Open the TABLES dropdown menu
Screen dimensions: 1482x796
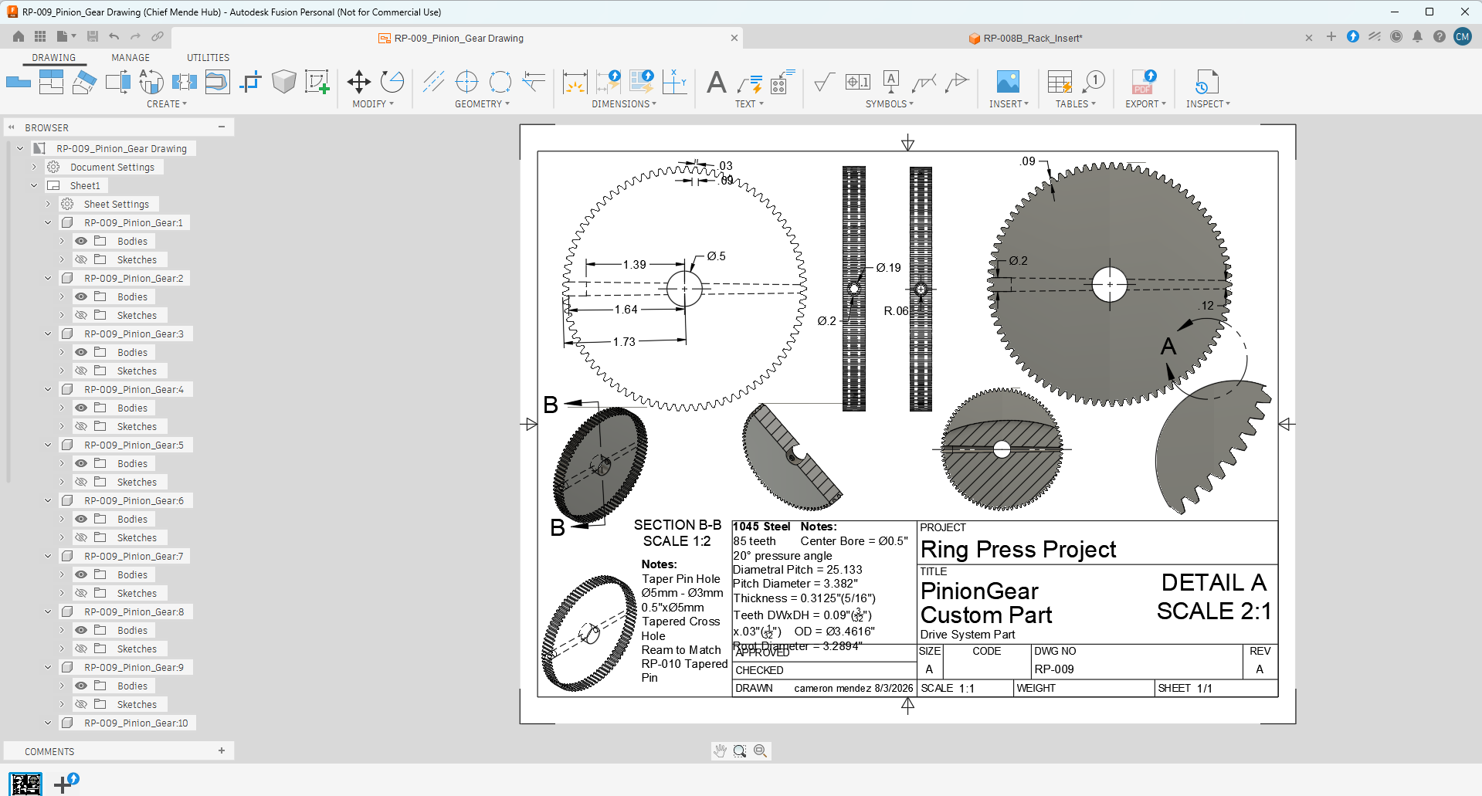[x=1075, y=103]
